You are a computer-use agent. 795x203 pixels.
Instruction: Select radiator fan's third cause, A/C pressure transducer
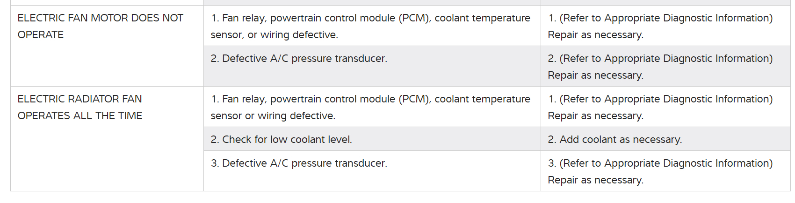click(x=299, y=163)
